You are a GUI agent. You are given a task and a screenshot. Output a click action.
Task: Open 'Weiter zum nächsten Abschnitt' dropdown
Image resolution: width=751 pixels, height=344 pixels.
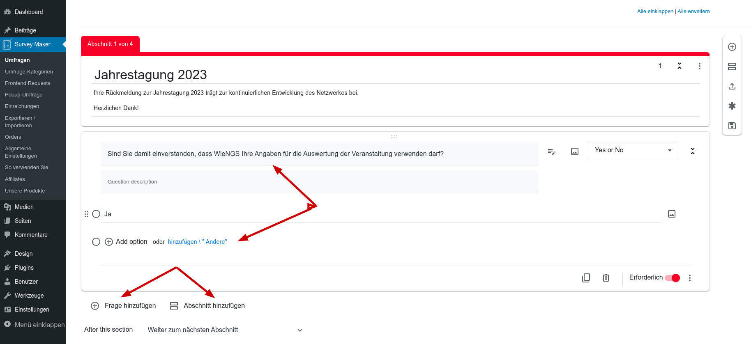[x=225, y=330]
